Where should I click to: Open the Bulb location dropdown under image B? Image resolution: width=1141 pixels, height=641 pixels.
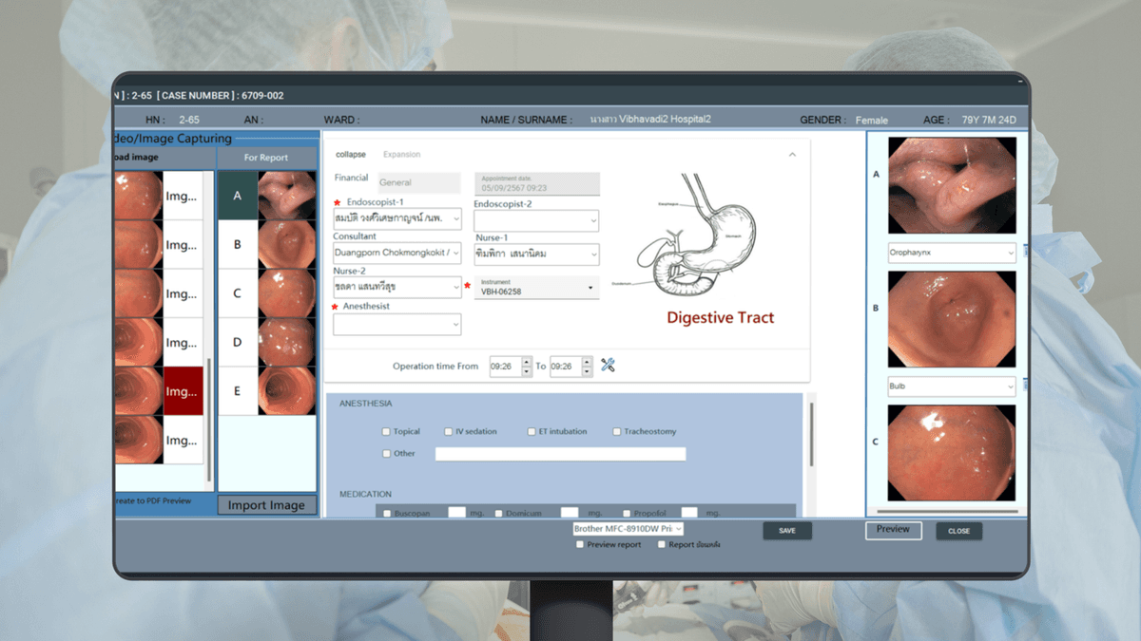point(952,386)
